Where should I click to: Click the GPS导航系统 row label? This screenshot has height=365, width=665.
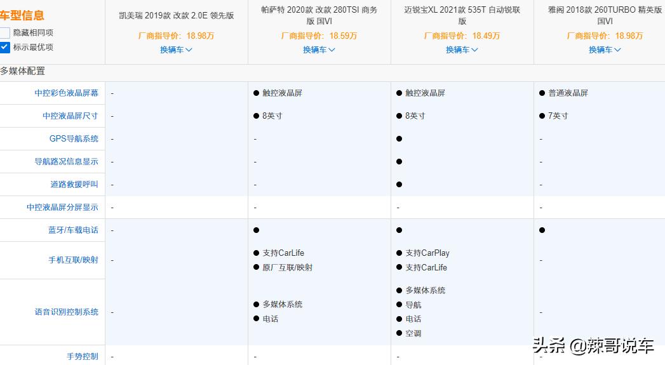[x=74, y=138]
